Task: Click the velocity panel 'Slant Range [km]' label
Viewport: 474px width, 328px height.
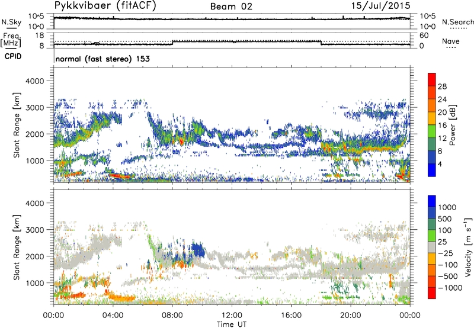Action: coord(17,247)
